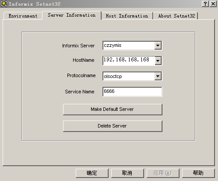Click the Delete Server button
The height and width of the screenshot is (181, 218).
[x=113, y=126]
